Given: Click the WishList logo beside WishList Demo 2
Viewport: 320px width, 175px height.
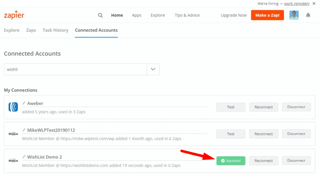Looking at the screenshot, I should (13, 161).
